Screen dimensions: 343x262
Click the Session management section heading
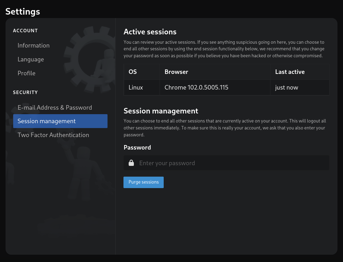click(161, 111)
